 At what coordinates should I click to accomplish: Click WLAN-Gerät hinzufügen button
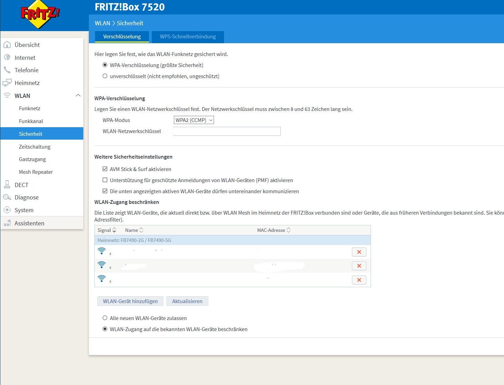pyautogui.click(x=130, y=301)
